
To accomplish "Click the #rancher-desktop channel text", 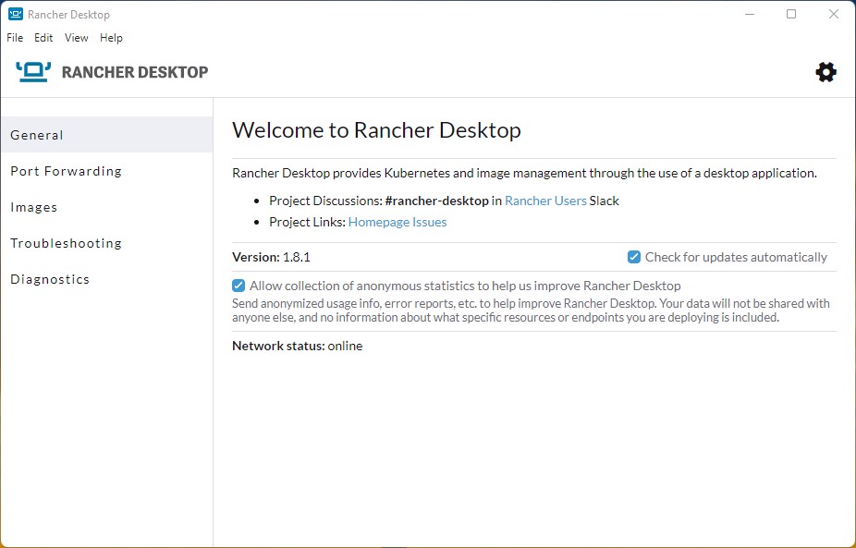I will tap(436, 201).
